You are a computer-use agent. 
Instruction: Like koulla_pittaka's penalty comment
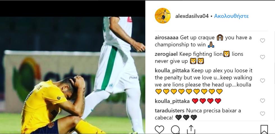[262, 81]
